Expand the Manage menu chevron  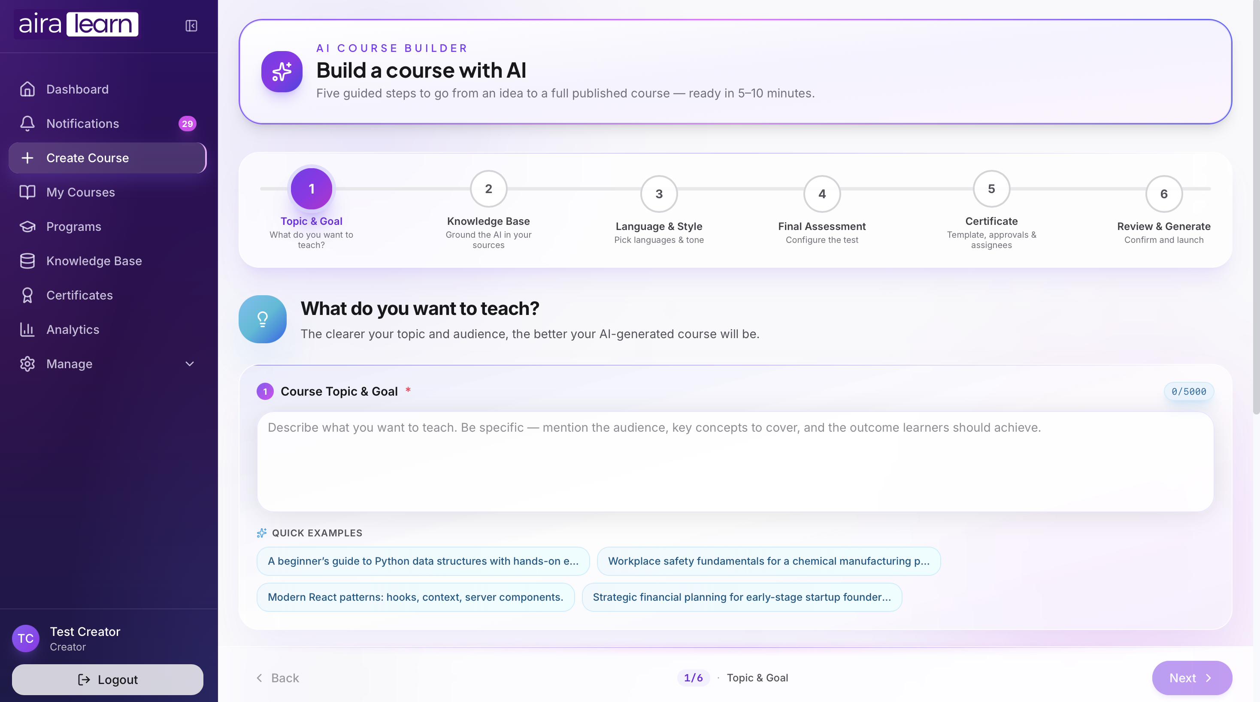(190, 363)
